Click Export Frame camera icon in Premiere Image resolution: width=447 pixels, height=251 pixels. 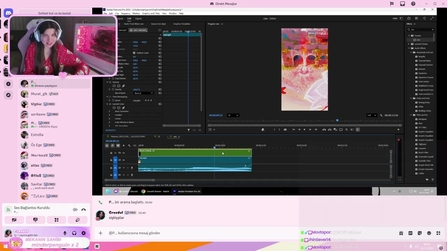(285, 130)
